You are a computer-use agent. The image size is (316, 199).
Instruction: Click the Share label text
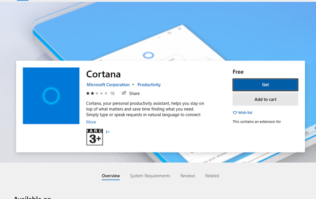(134, 94)
